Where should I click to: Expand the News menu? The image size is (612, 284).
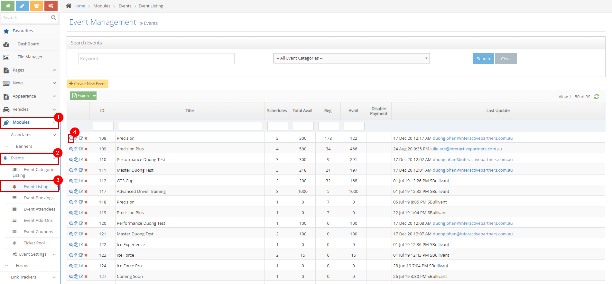(x=54, y=83)
